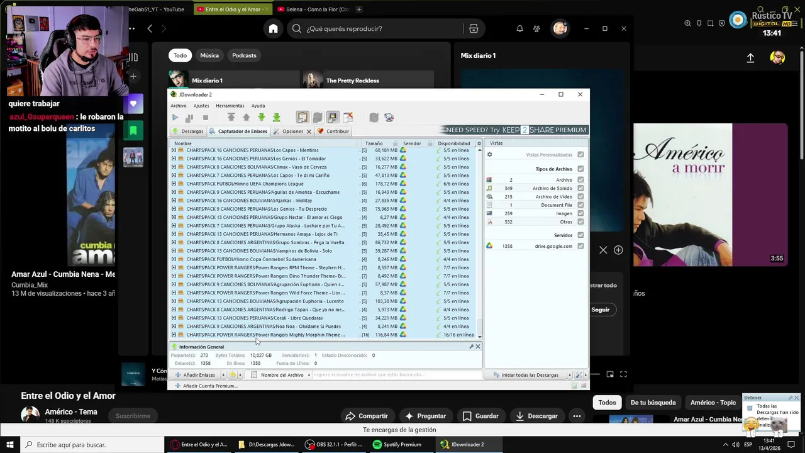
Task: Switch to the Contribuir tab
Action: (333, 131)
